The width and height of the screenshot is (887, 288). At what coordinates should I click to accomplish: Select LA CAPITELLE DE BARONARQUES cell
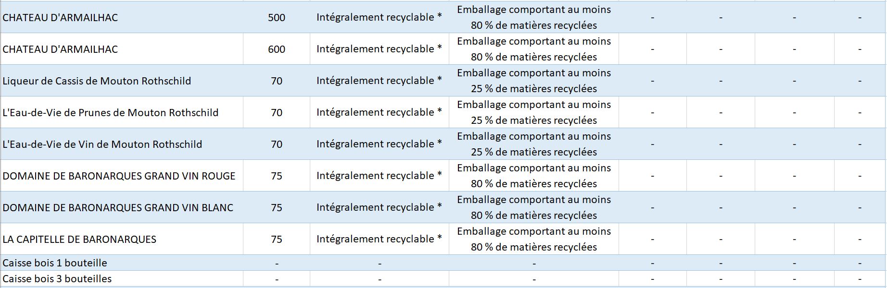pos(122,239)
